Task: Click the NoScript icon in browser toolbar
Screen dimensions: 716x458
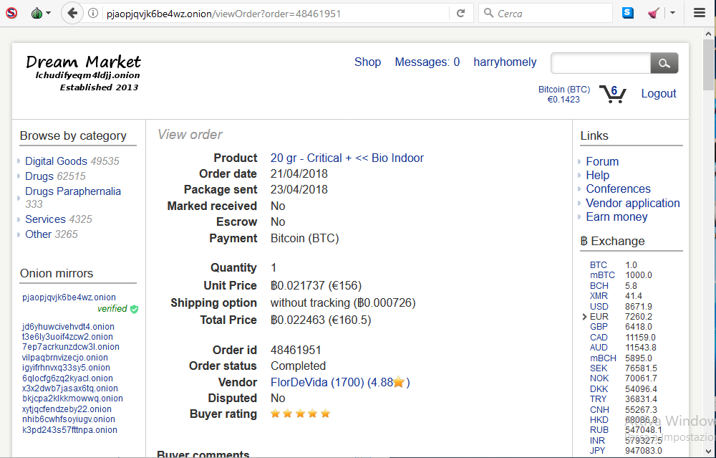Action: [11, 13]
